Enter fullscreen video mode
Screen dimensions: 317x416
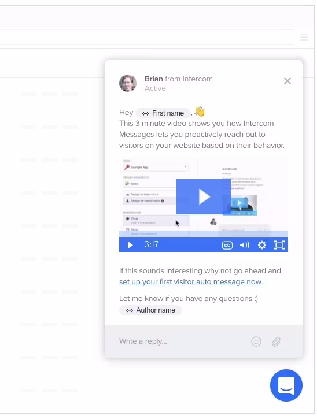pyautogui.click(x=279, y=245)
